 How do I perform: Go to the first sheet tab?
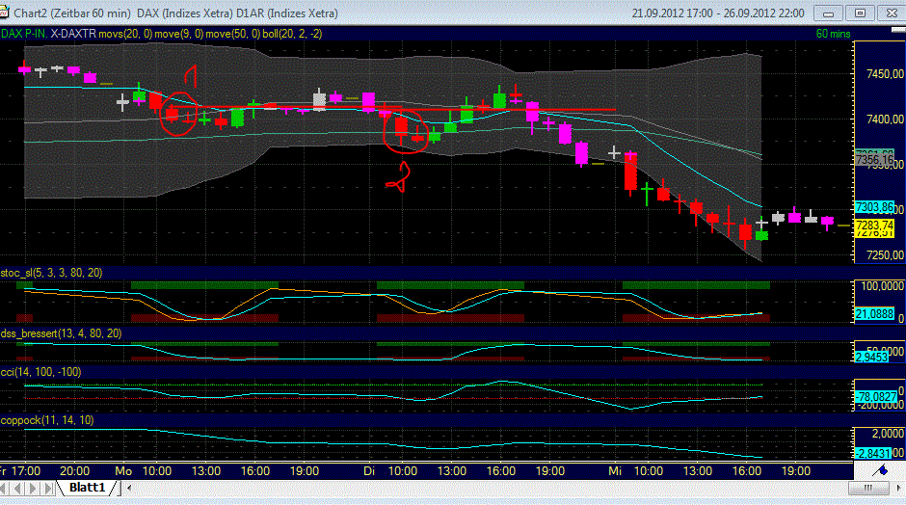[4, 489]
